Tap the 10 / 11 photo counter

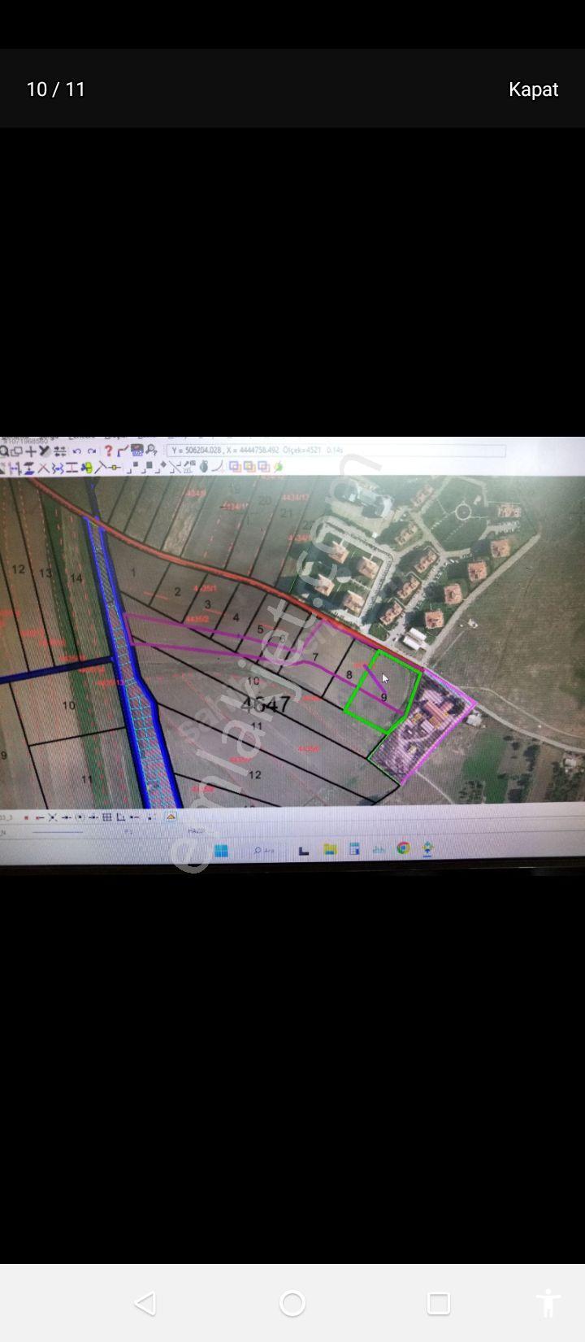[x=56, y=89]
